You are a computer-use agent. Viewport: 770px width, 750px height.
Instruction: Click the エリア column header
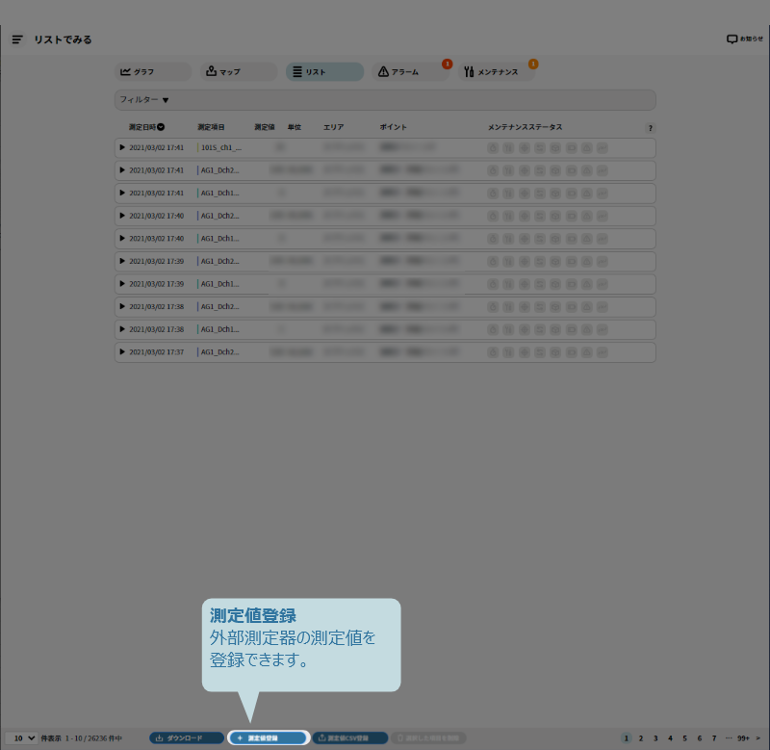click(333, 127)
